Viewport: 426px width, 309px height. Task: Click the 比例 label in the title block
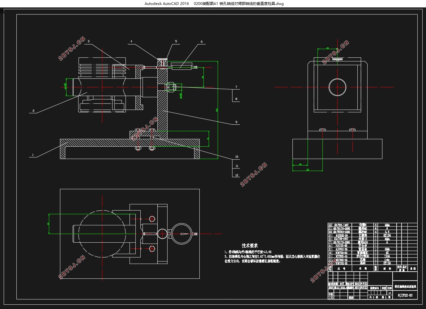tap(390, 288)
